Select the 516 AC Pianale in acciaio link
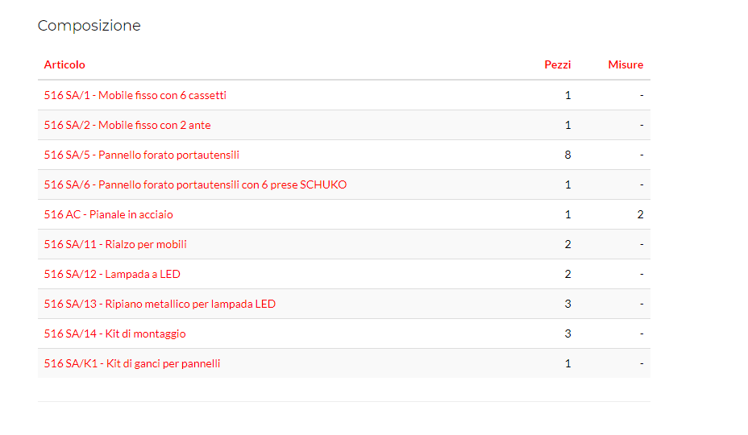This screenshot has width=748, height=435. pos(108,214)
